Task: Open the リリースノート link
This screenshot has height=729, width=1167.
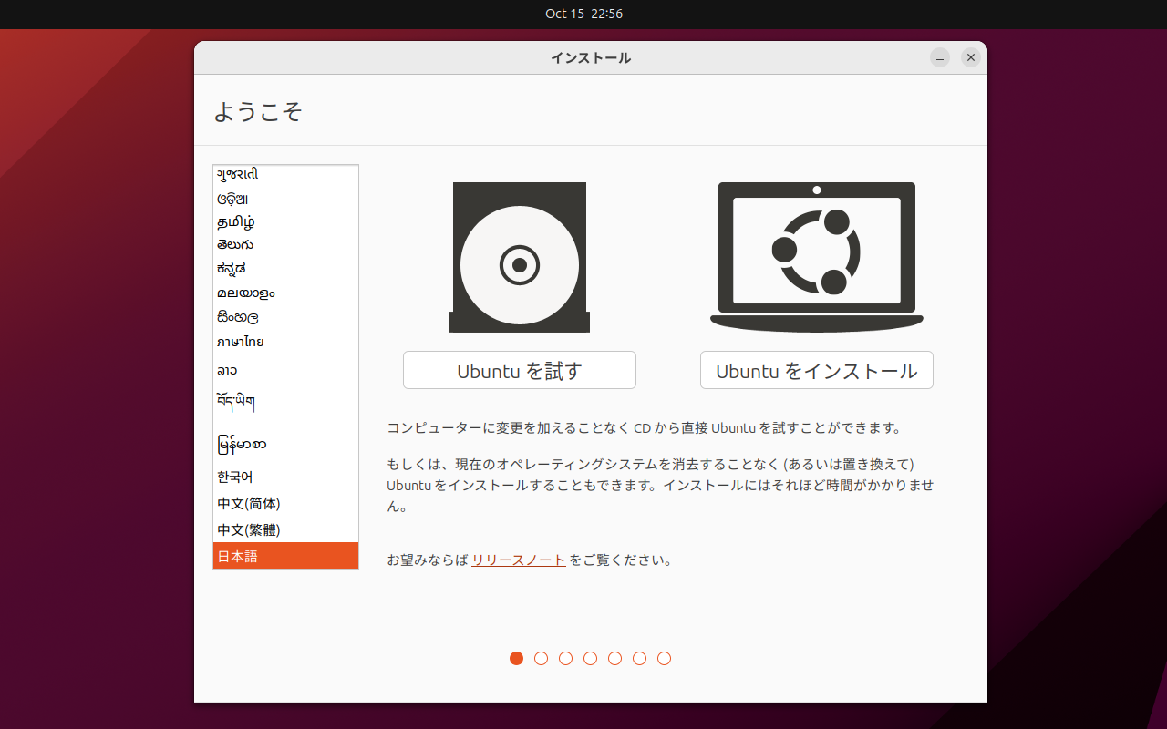Action: pyautogui.click(x=517, y=560)
